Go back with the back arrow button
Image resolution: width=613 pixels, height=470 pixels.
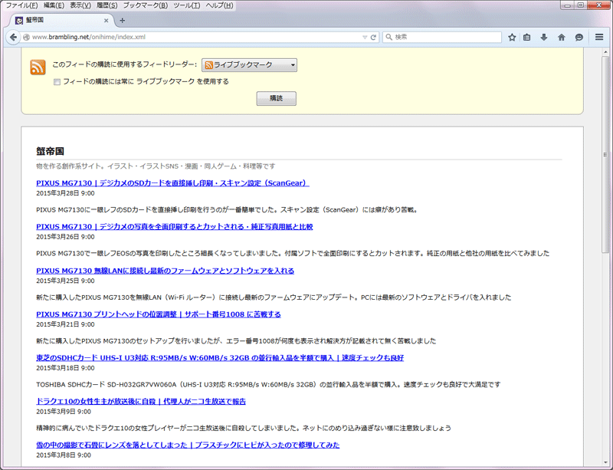tap(13, 37)
